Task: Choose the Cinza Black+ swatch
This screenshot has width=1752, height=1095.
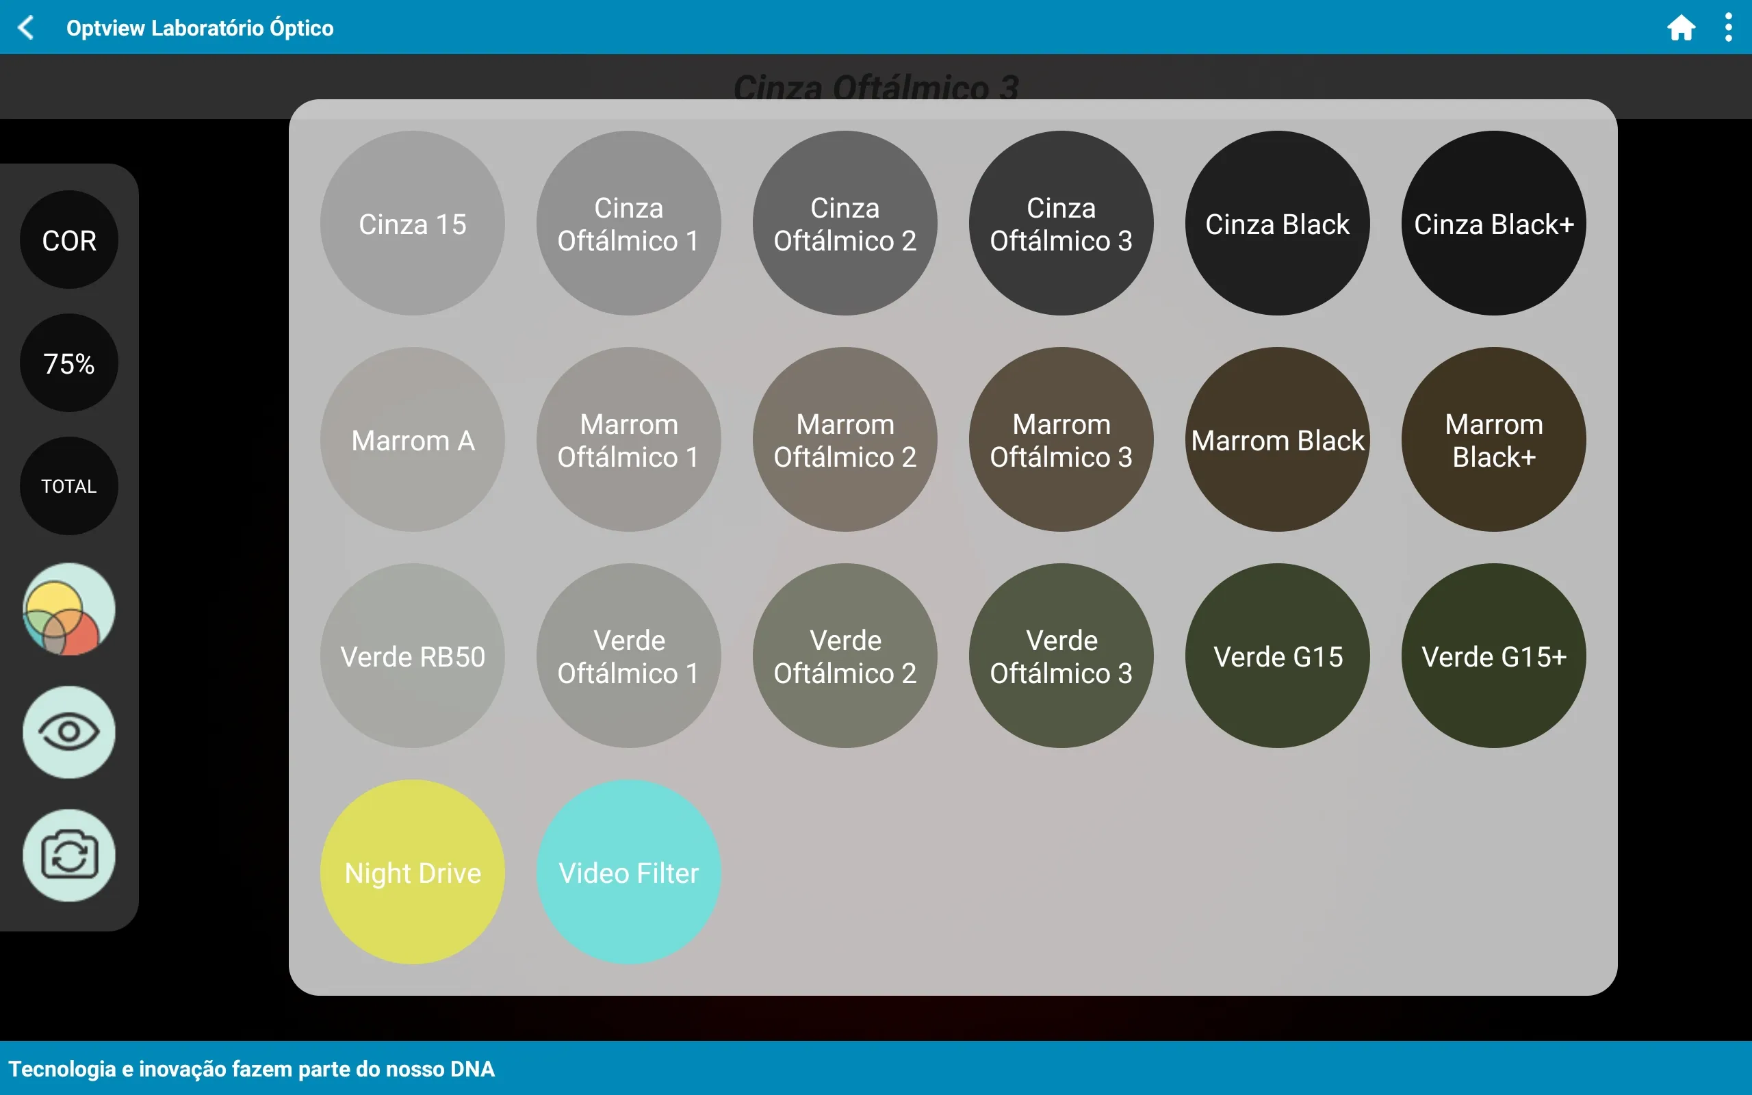Action: point(1493,223)
